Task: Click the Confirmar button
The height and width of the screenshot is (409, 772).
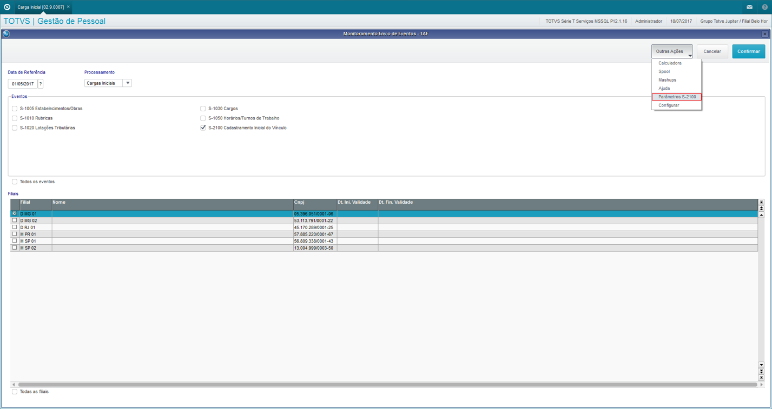Action: [749, 51]
